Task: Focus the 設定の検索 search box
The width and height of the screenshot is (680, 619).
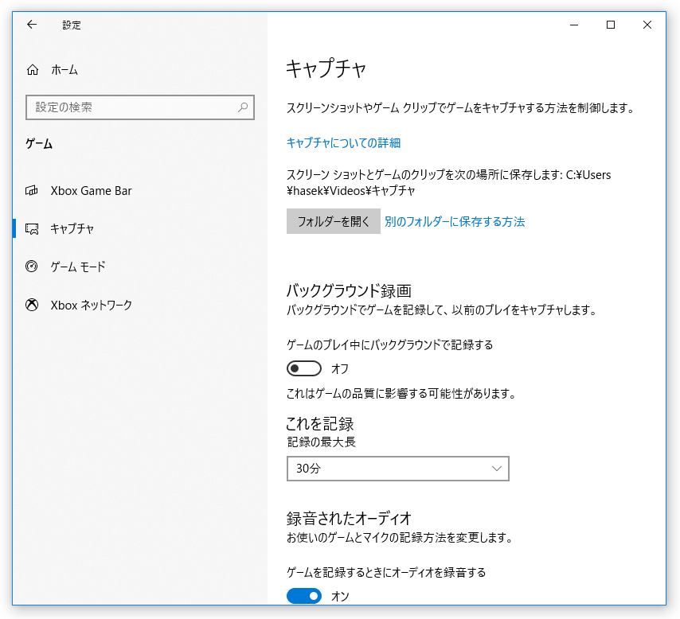Action: (139, 107)
